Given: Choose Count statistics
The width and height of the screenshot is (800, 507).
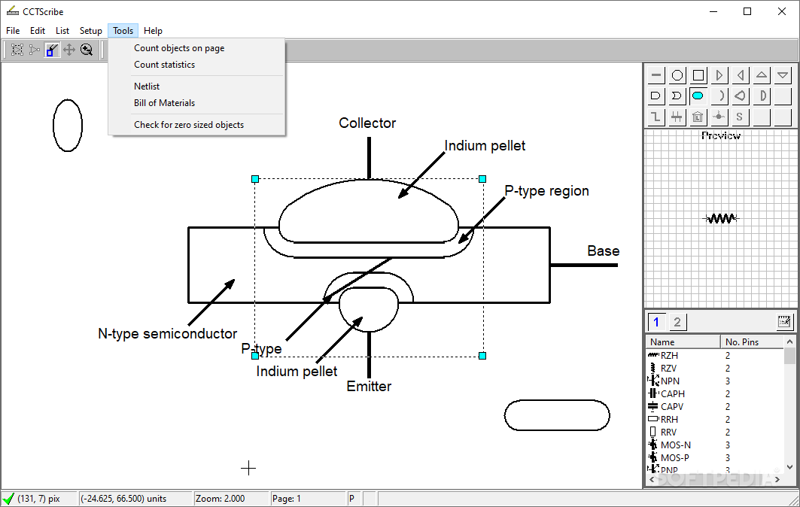Looking at the screenshot, I should coord(196,65).
